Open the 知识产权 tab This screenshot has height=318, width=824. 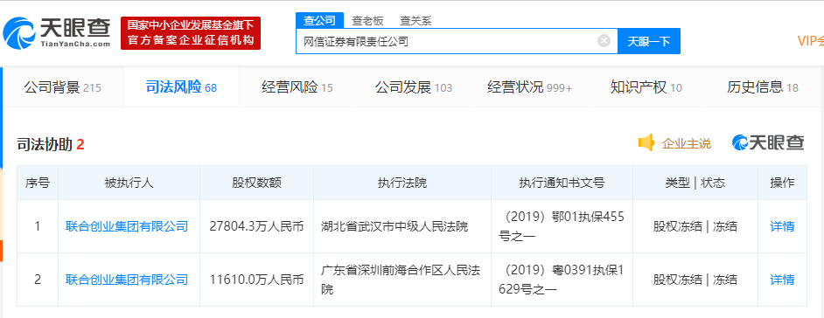pos(646,87)
